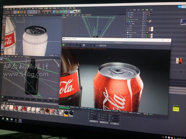Expand the Octane Scatter tree item

coord(127,19)
